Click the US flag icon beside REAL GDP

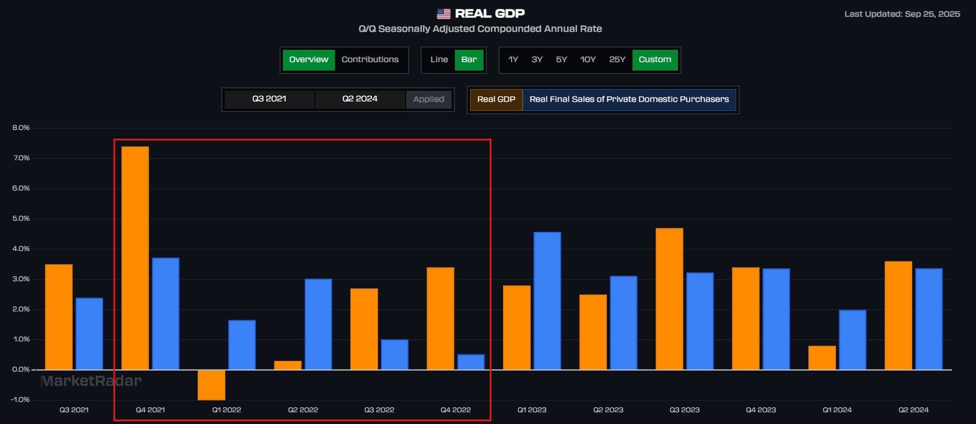[443, 13]
